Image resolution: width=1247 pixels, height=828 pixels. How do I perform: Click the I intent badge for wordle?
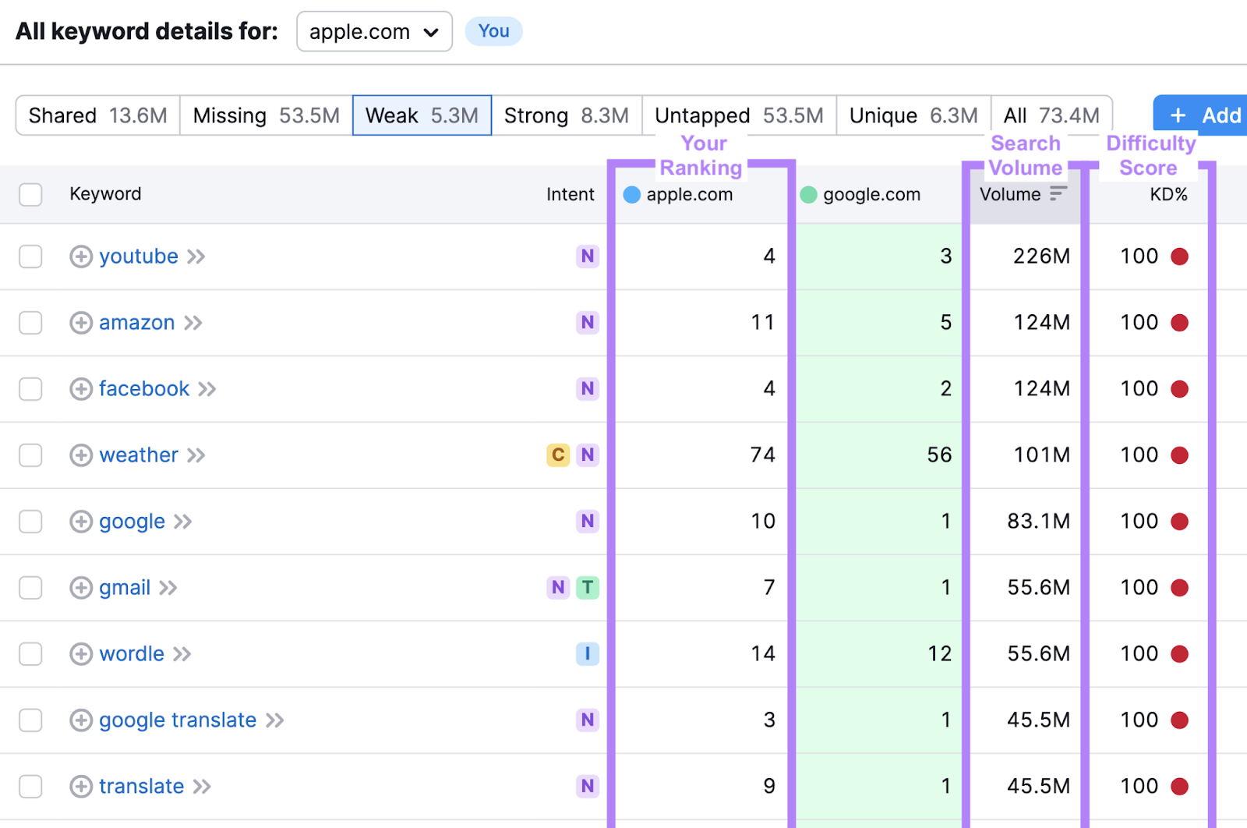click(x=588, y=653)
